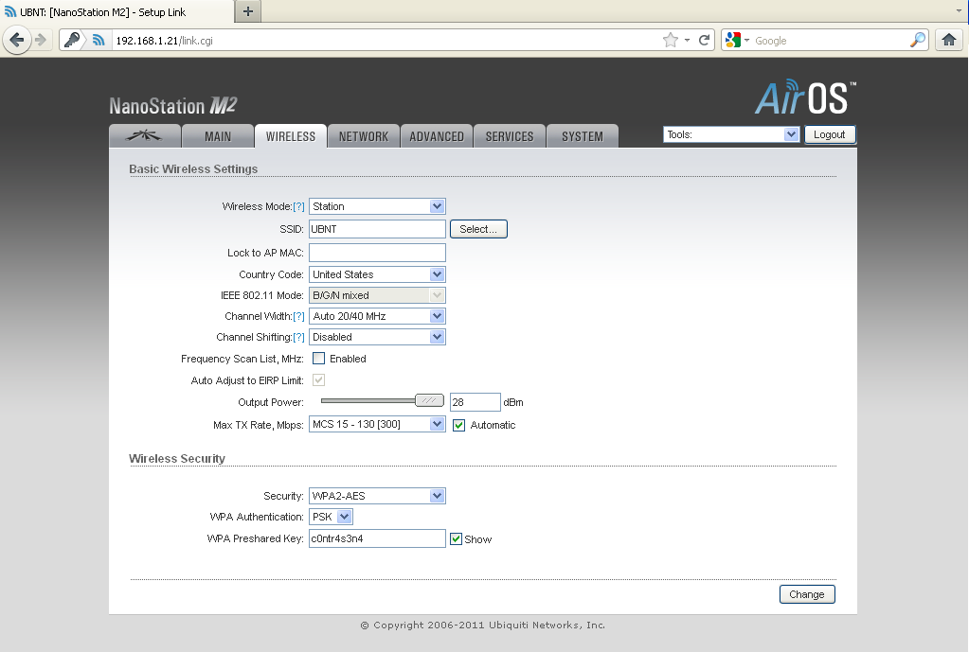Switch to the SERVICES tab

click(x=509, y=135)
